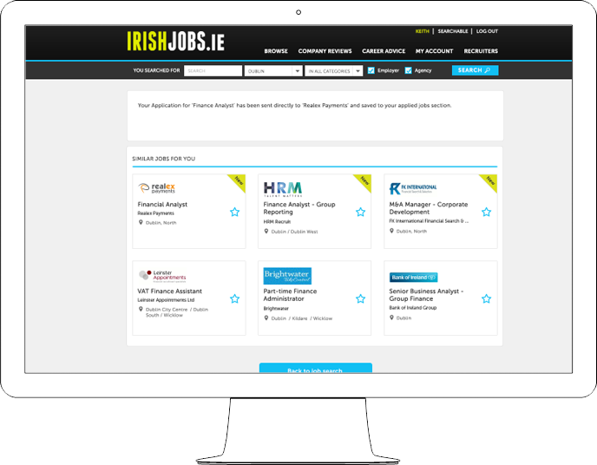Open the Browse menu

[x=276, y=51]
